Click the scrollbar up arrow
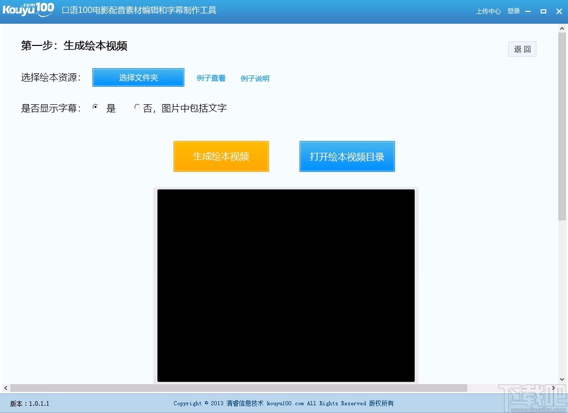The image size is (568, 413). (x=562, y=28)
